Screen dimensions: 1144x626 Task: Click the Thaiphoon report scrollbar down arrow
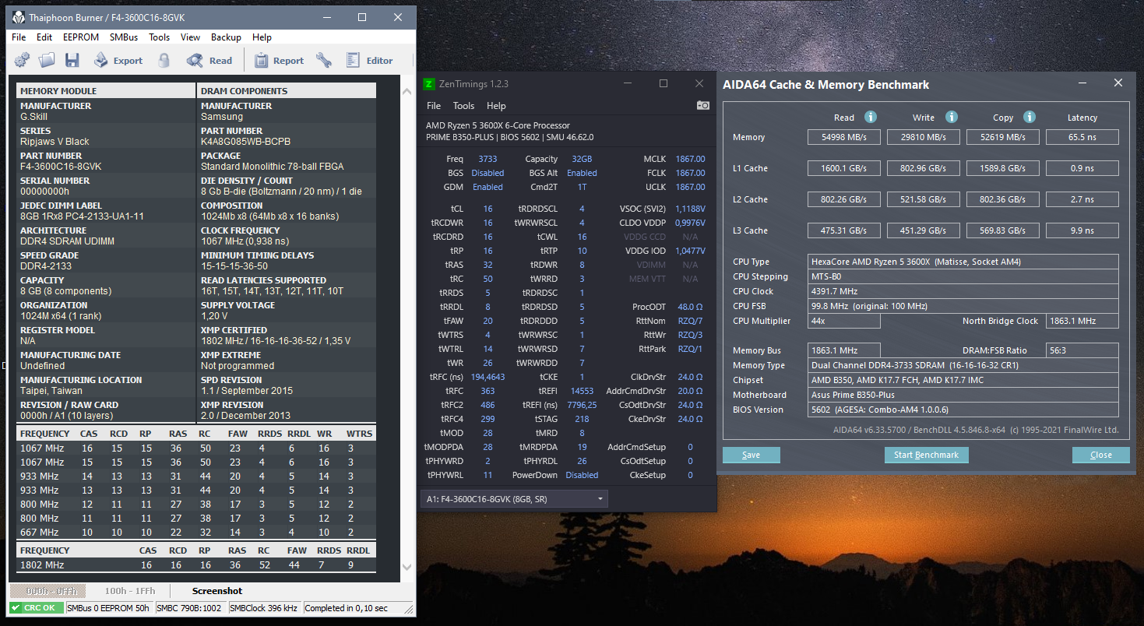point(407,568)
